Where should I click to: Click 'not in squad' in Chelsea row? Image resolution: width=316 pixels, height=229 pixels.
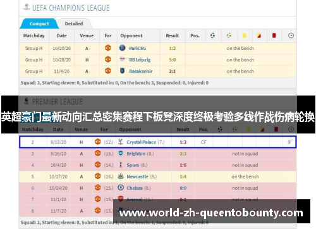245,188
